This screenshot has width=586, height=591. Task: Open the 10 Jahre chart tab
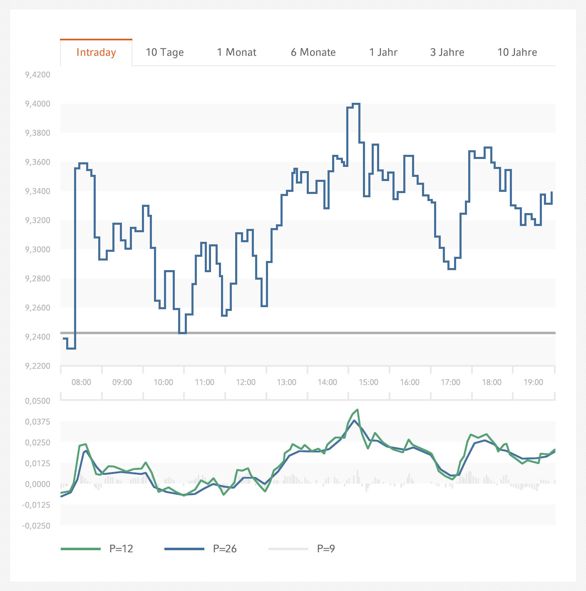point(517,52)
